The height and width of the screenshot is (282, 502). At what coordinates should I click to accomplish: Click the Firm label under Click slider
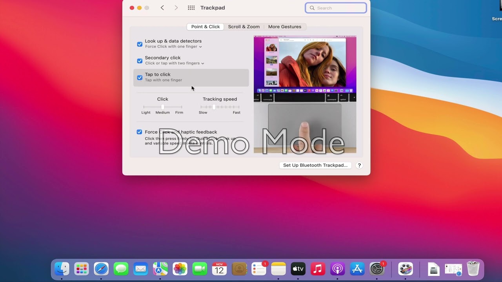tap(179, 112)
